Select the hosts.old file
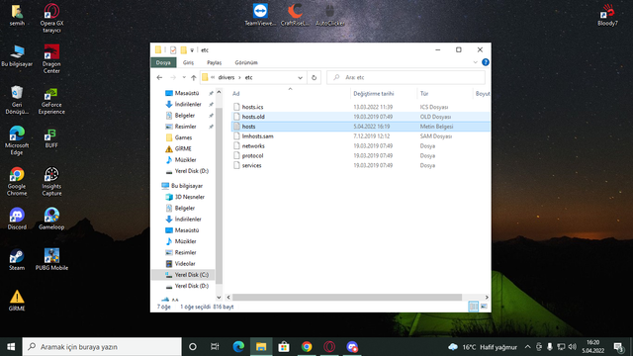633x356 pixels. pos(253,117)
